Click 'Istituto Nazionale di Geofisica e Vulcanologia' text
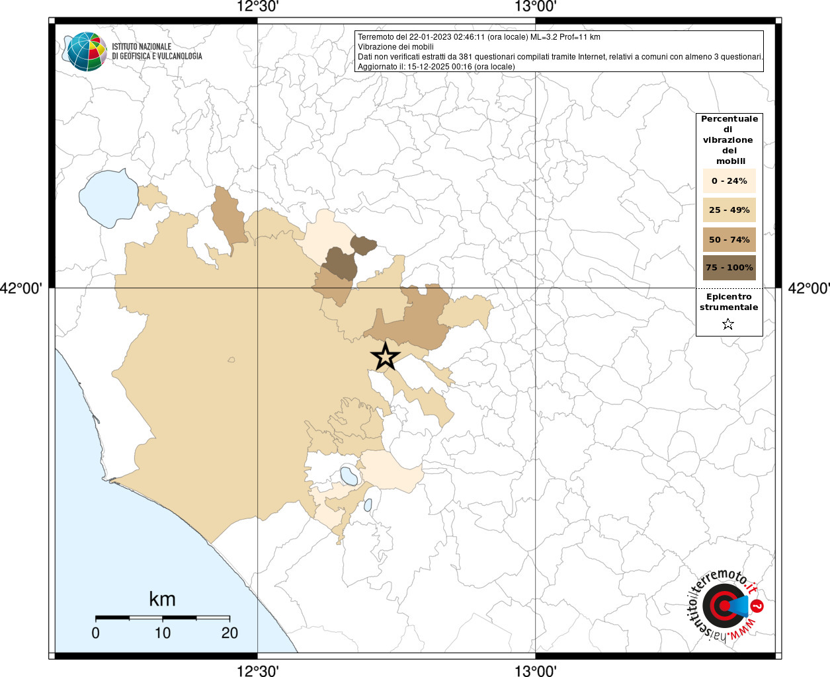The height and width of the screenshot is (677, 830). (157, 52)
